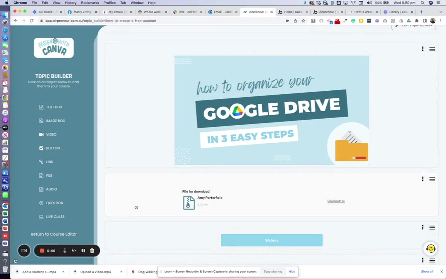The image size is (446, 279).
Task: Open the Upload a video.mp4 download
Action: coord(95,272)
